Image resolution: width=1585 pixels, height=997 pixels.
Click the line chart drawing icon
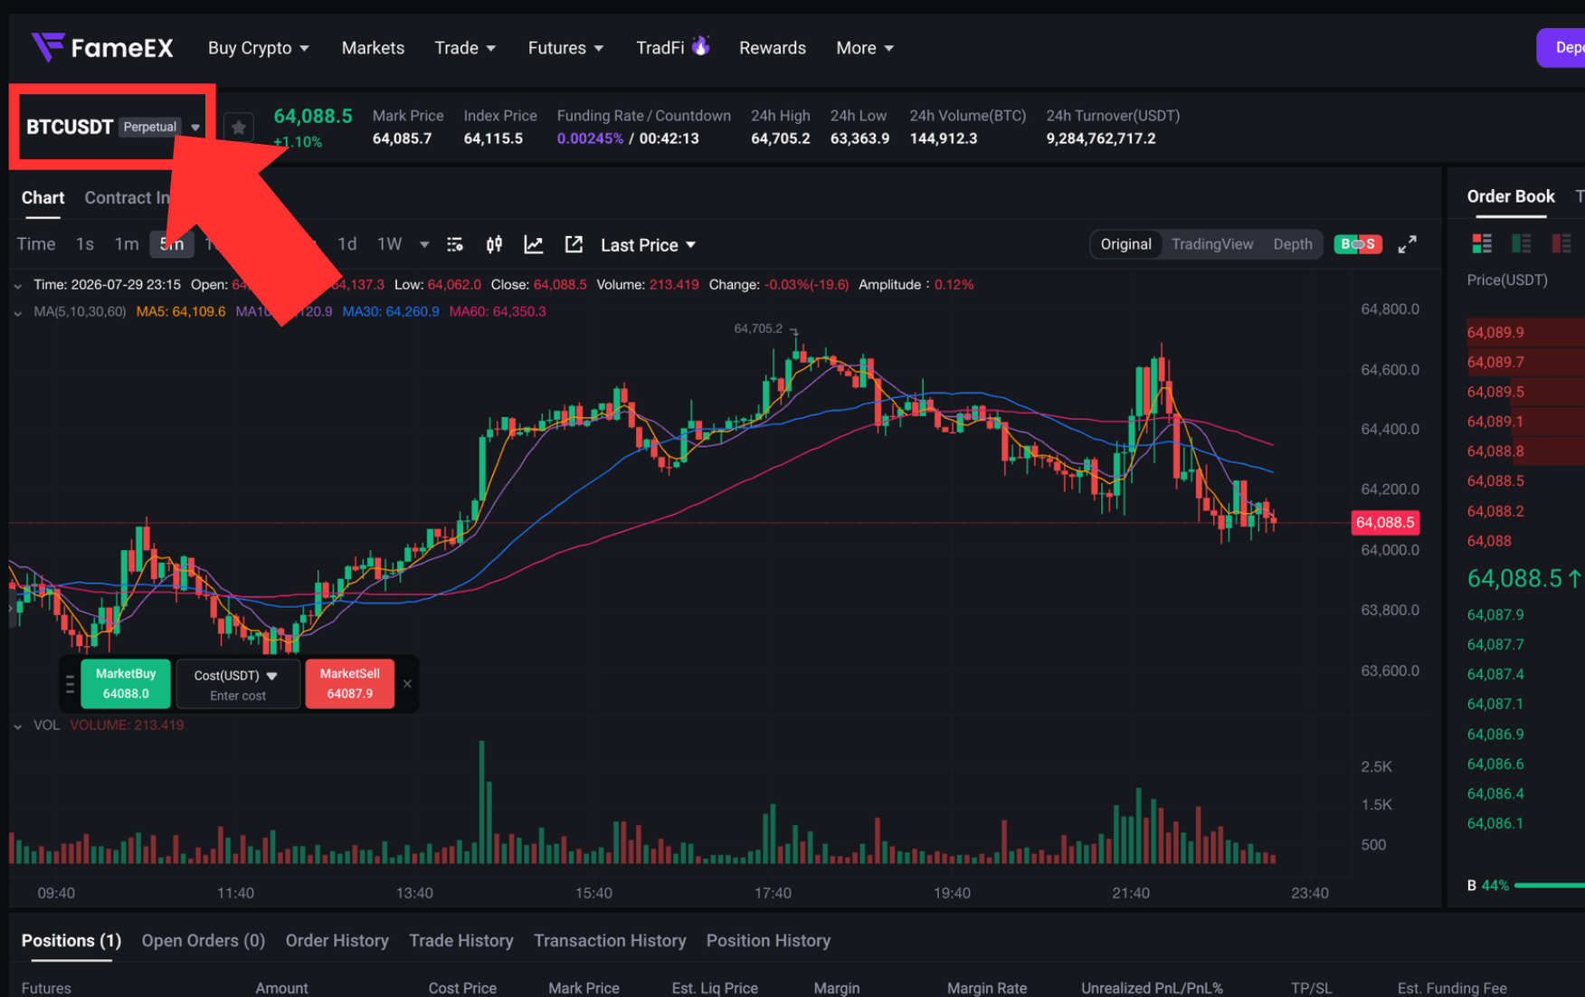534,244
